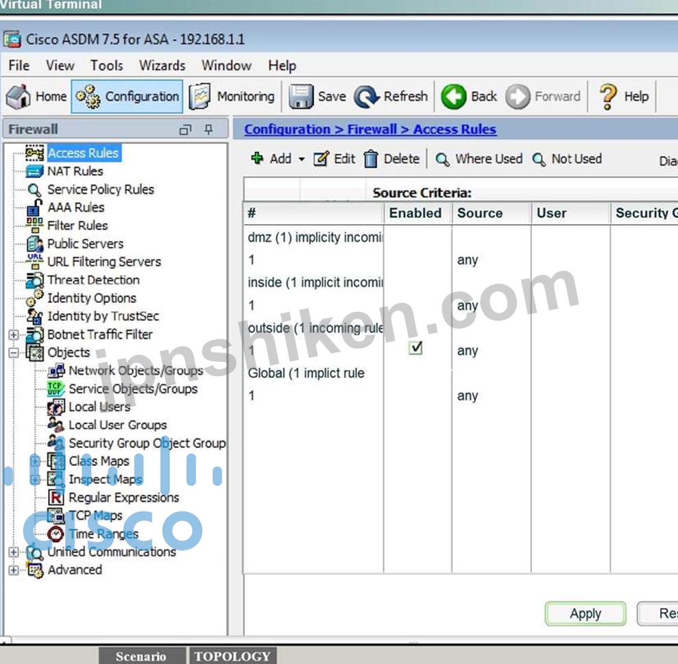Screen dimensions: 678x664
Task: Click the URL Filtering Servers icon
Action: pos(34,262)
